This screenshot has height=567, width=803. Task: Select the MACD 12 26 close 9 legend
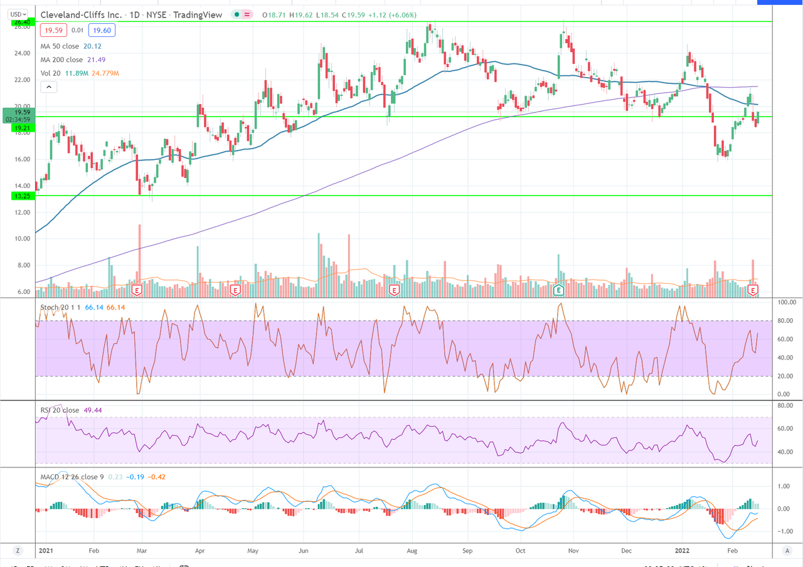(x=72, y=477)
